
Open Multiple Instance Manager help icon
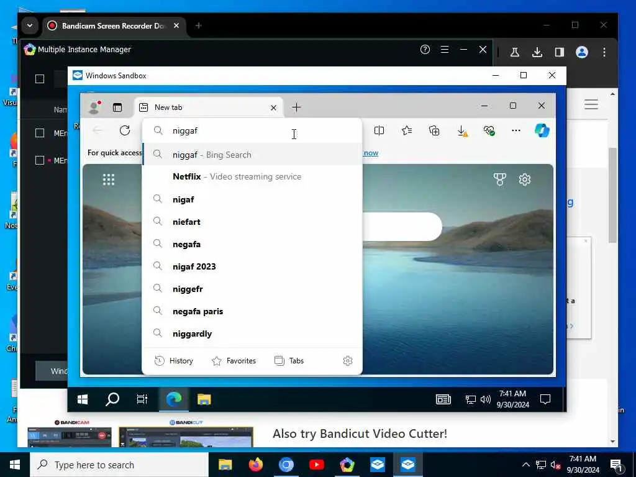[x=425, y=50]
